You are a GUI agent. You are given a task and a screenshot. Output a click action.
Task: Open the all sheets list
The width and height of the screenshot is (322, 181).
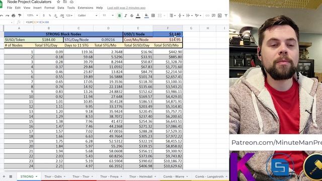click(x=11, y=176)
